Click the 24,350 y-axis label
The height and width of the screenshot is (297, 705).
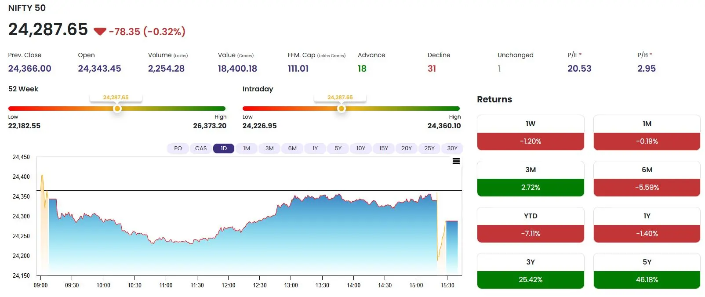tap(21, 196)
